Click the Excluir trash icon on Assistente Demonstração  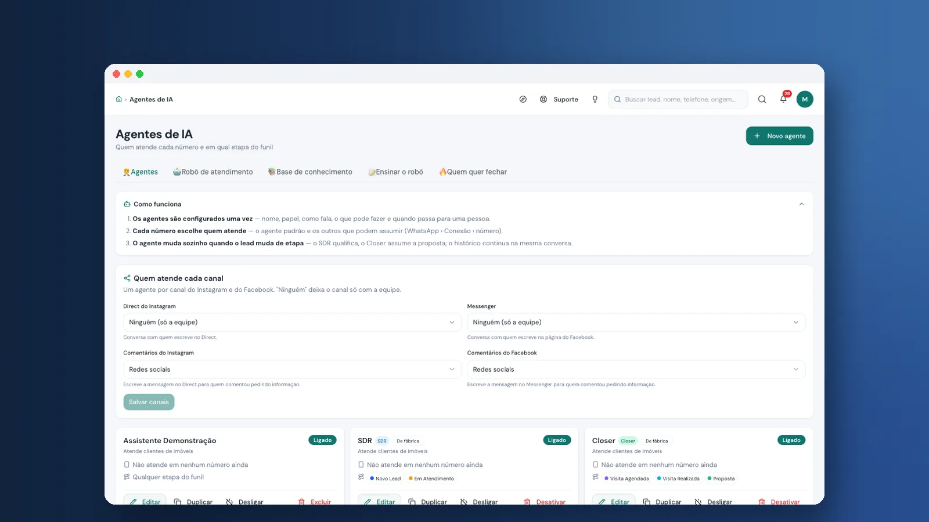click(301, 502)
